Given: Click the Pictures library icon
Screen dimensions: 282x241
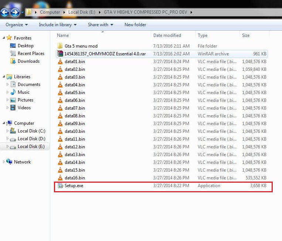Looking at the screenshot, I should click(x=13, y=100).
